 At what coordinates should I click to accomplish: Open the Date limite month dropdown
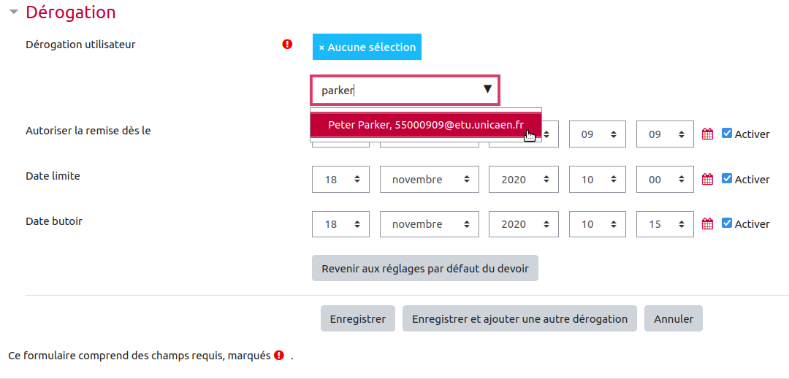[429, 180]
